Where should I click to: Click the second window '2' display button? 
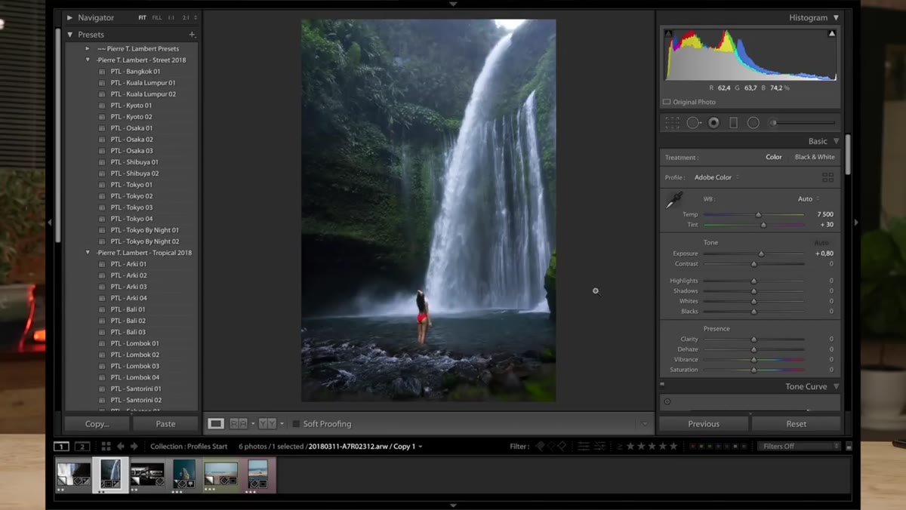(82, 447)
